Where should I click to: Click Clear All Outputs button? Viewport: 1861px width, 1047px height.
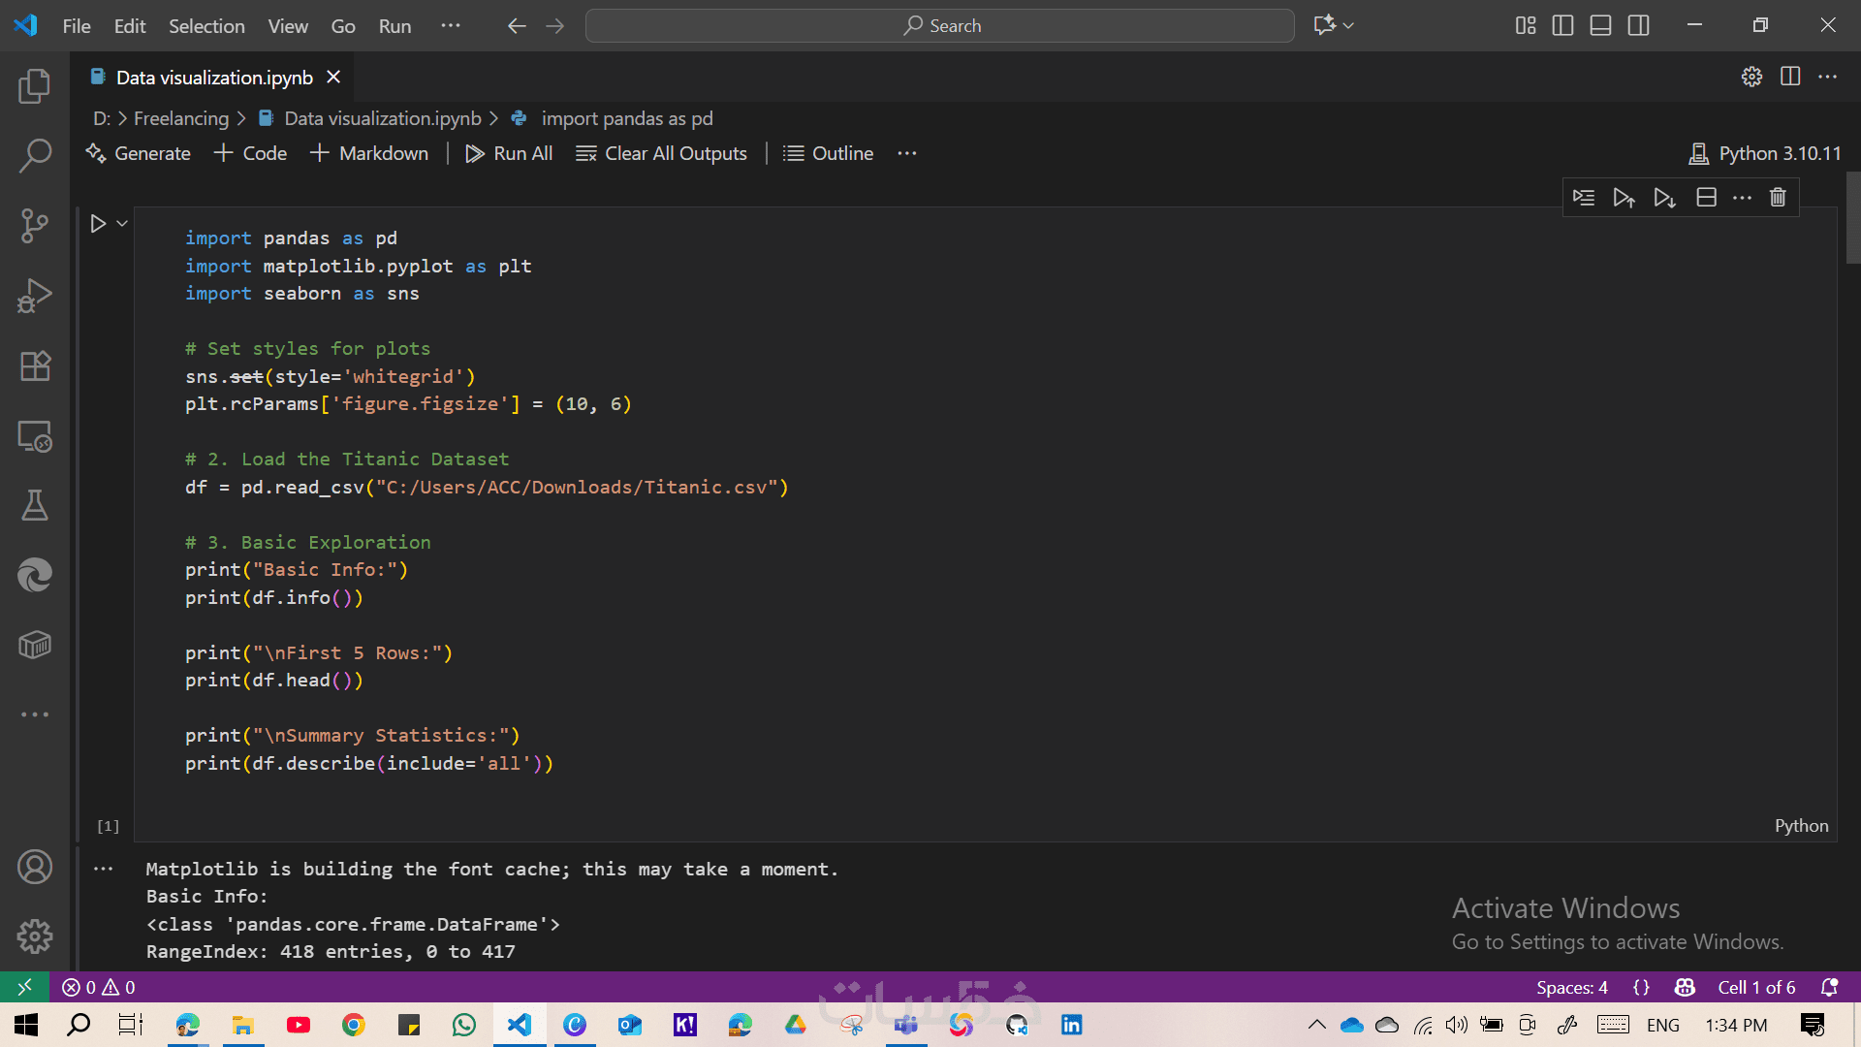tap(661, 153)
